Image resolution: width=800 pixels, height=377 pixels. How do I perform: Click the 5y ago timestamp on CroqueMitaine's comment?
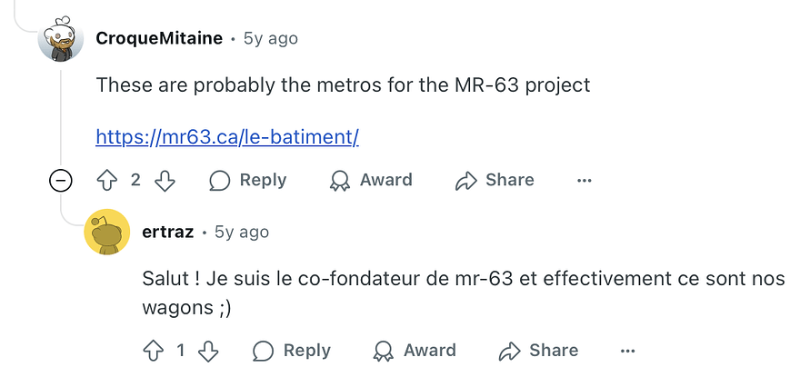270,38
